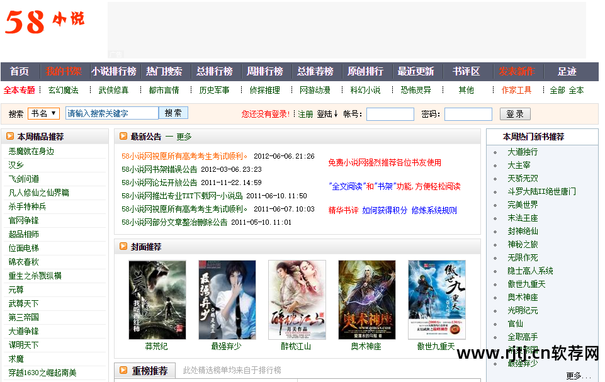
Task: Open 凡人修仙之仙界篇 in weekly picks
Action: (x=38, y=193)
